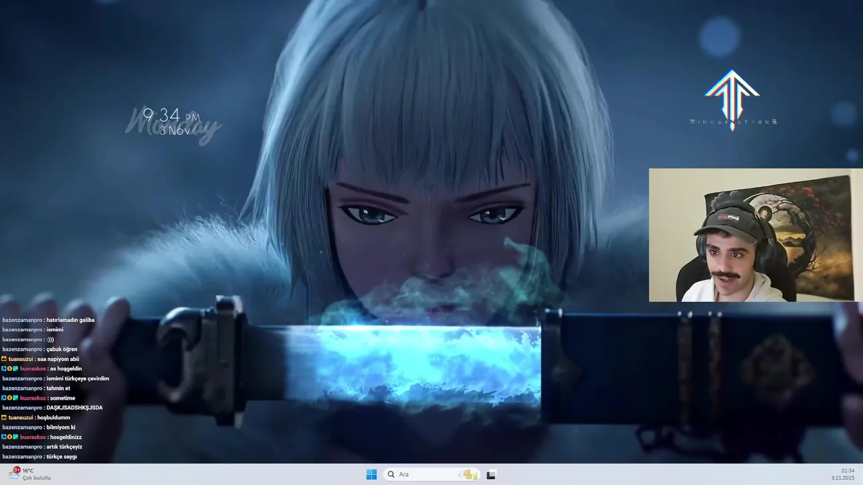Click chat message 'ismimi türkçeye çevirdim'

(77, 379)
